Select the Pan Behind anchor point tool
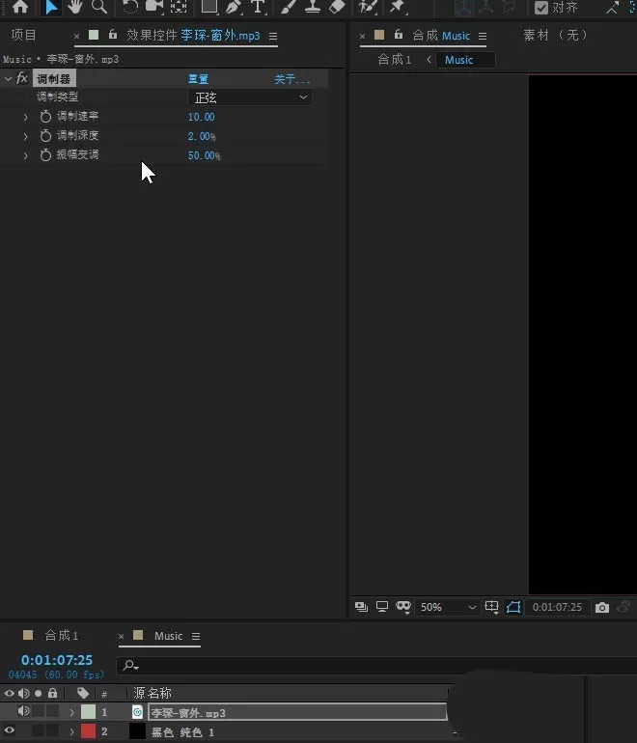637x743 pixels. [179, 7]
